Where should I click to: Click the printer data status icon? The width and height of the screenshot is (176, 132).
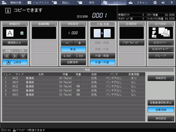14,130
